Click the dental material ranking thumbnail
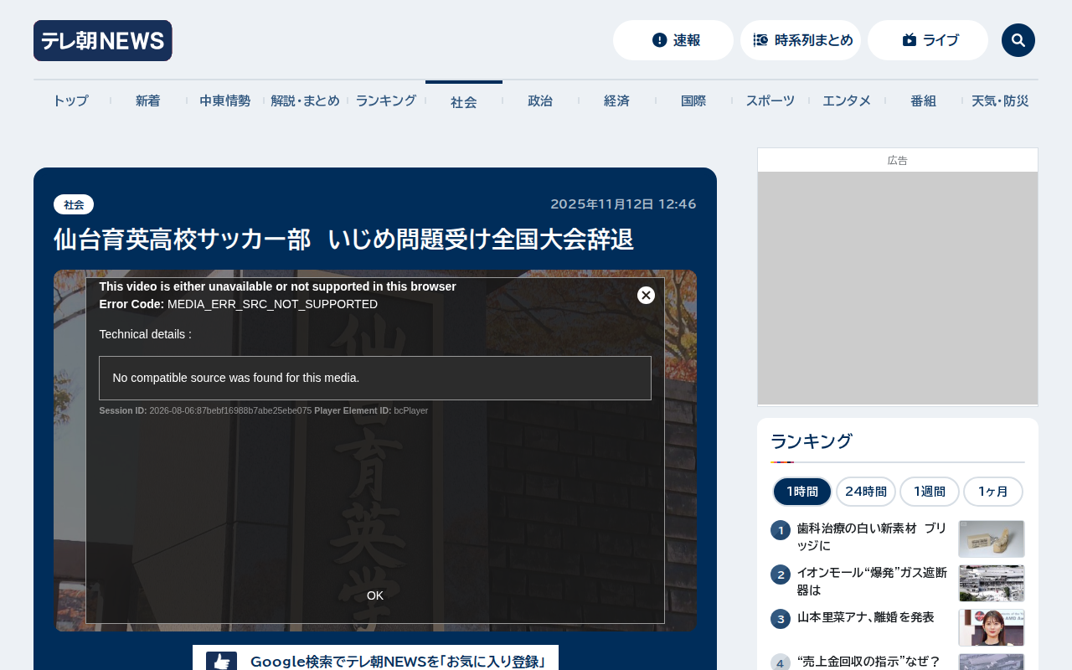Viewport: 1072px width, 670px height. (x=992, y=539)
